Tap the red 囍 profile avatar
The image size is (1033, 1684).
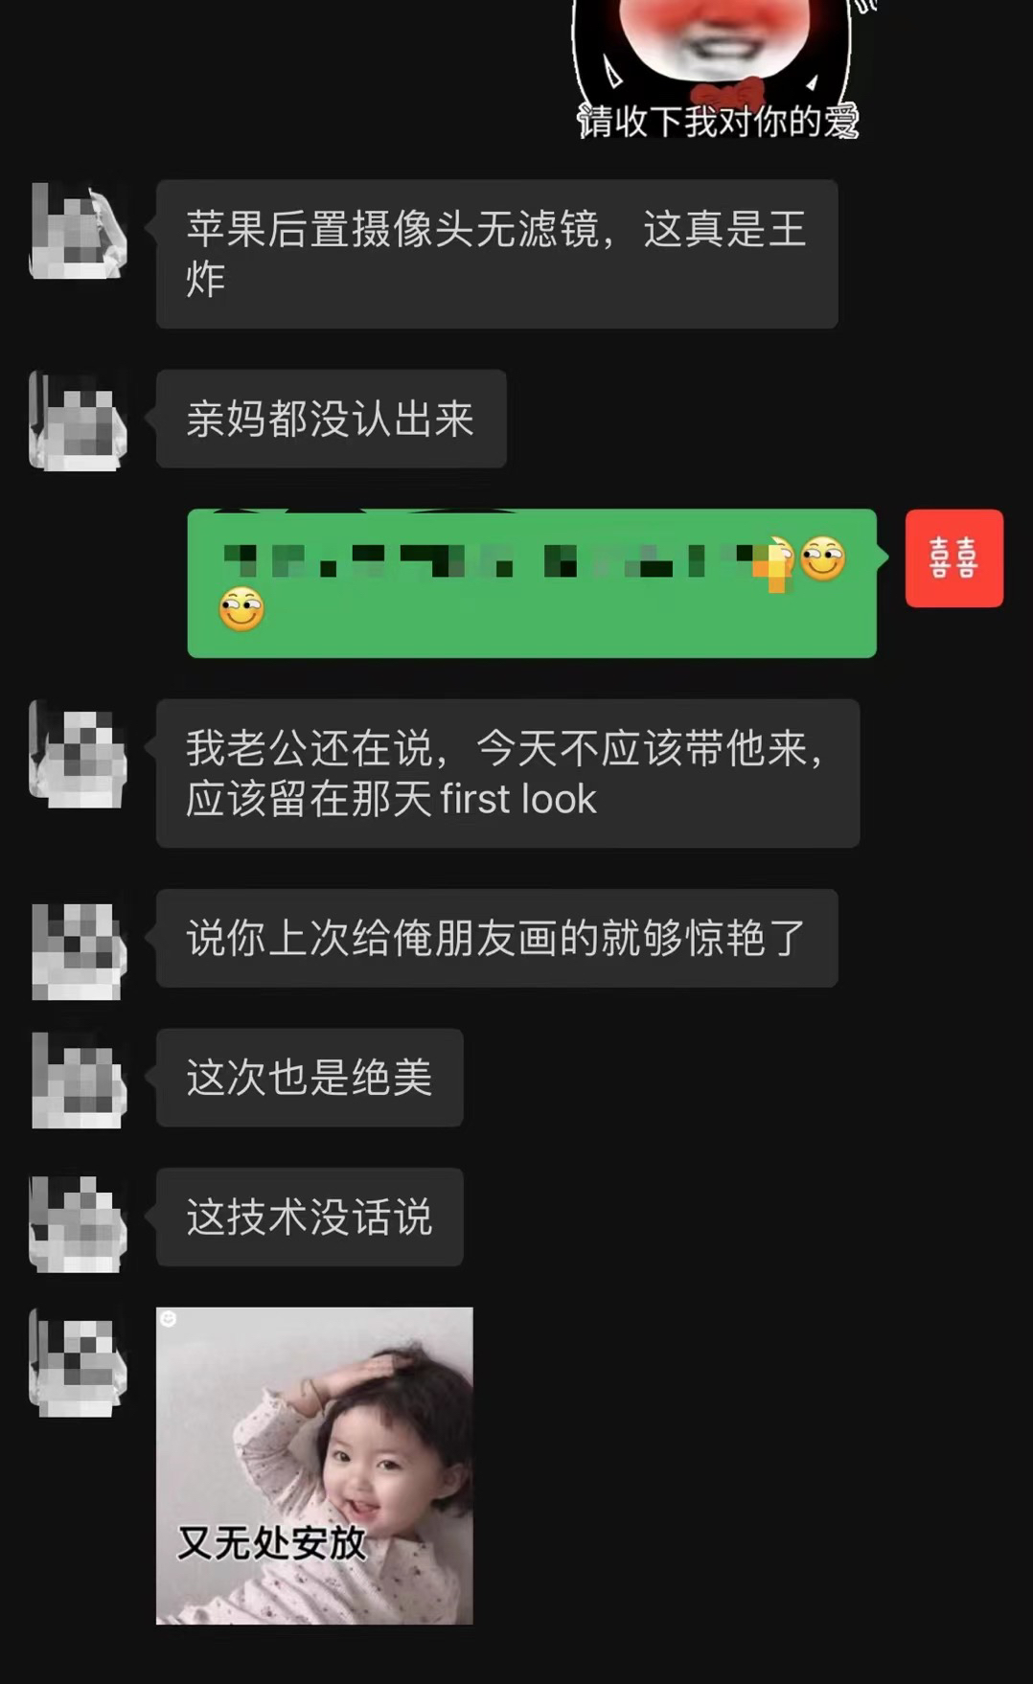tap(954, 558)
